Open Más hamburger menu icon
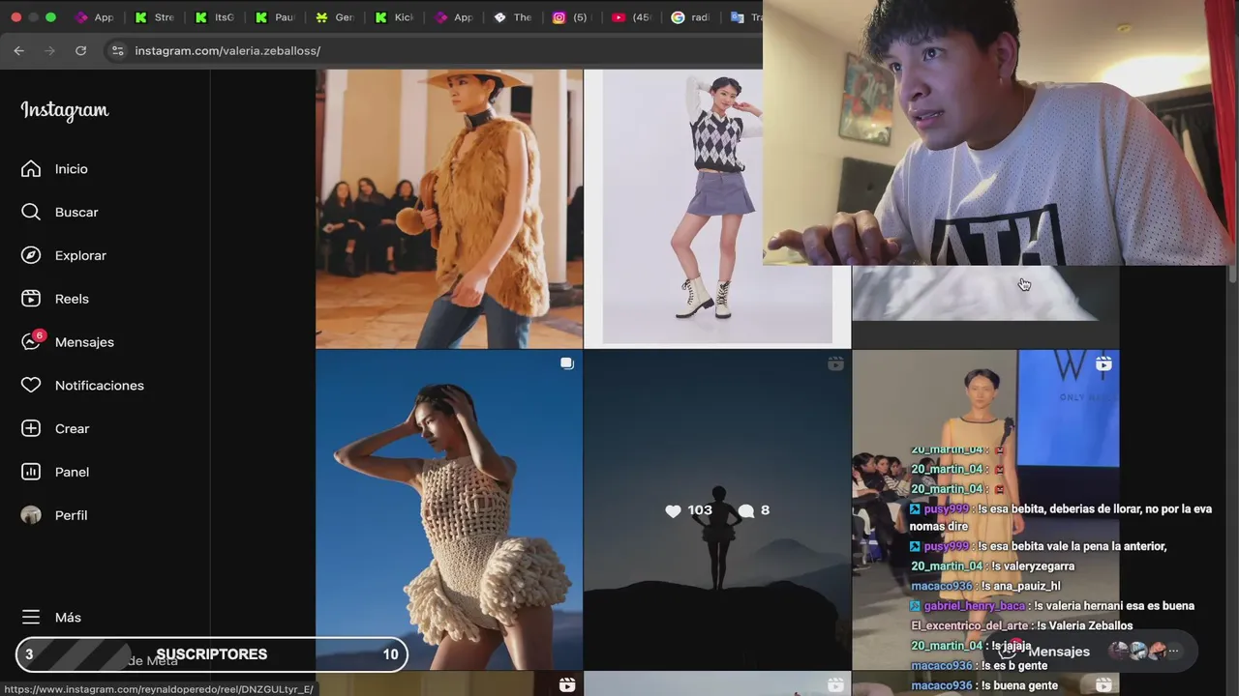1239x696 pixels. point(31,617)
